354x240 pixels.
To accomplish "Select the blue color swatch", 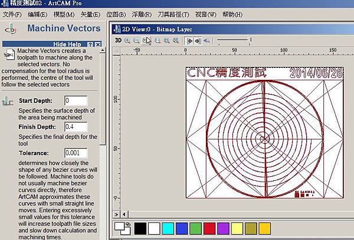I will click(x=182, y=228).
